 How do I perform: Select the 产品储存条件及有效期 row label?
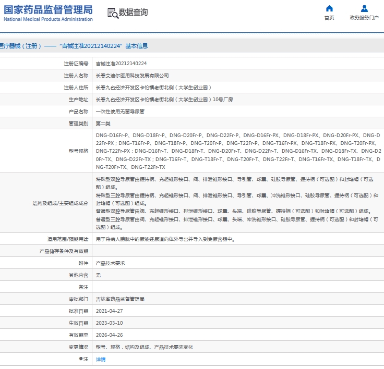64,251
